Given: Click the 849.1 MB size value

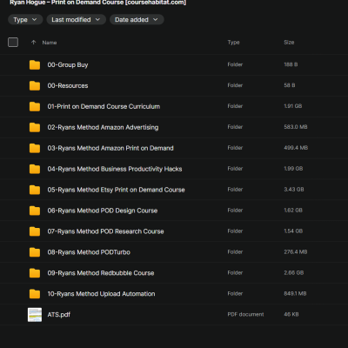Looking at the screenshot, I should pos(295,294).
